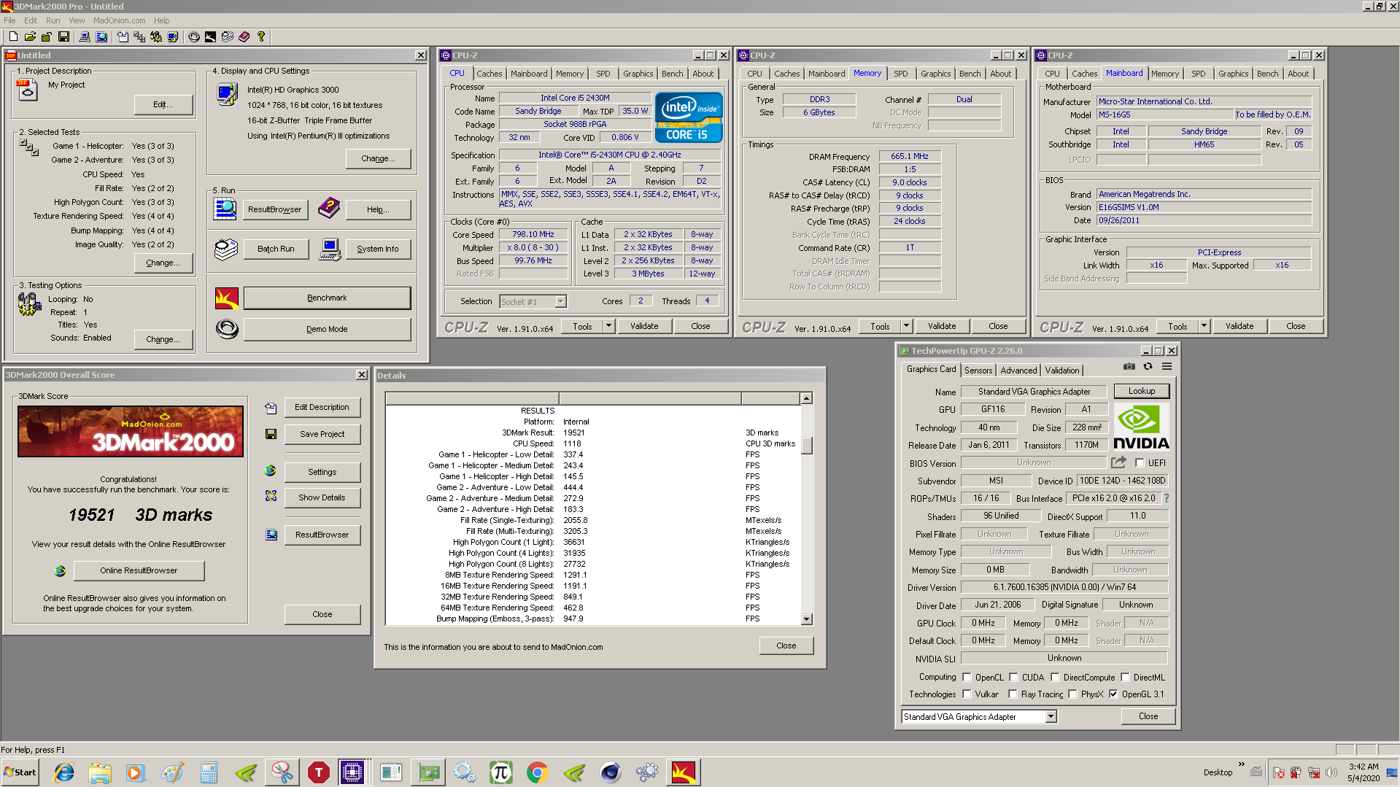Open the GPU-Z hamburger menu
1400x787 pixels.
pos(1167,366)
